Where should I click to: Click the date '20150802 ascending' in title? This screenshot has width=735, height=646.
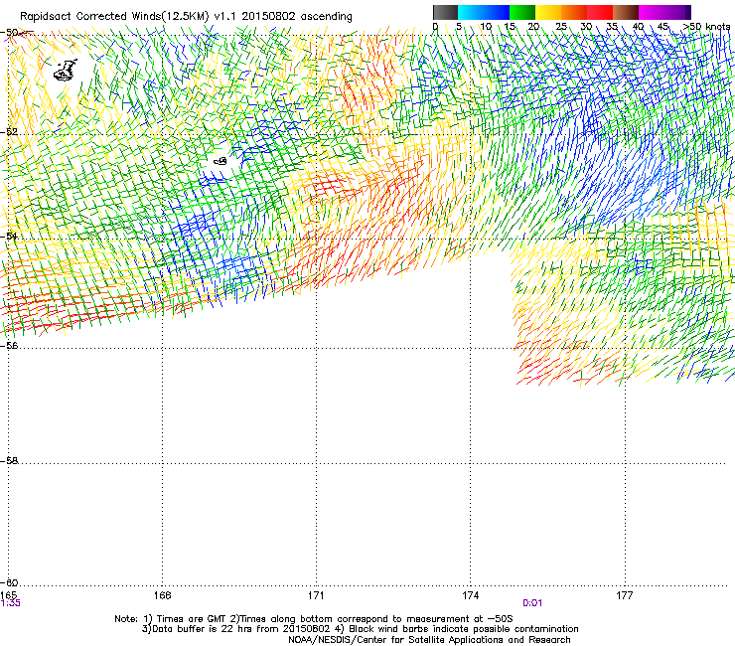pyautogui.click(x=297, y=16)
